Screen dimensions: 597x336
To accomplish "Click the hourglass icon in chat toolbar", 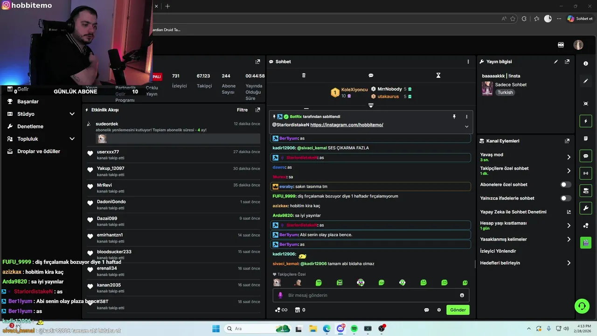I will pos(438,76).
